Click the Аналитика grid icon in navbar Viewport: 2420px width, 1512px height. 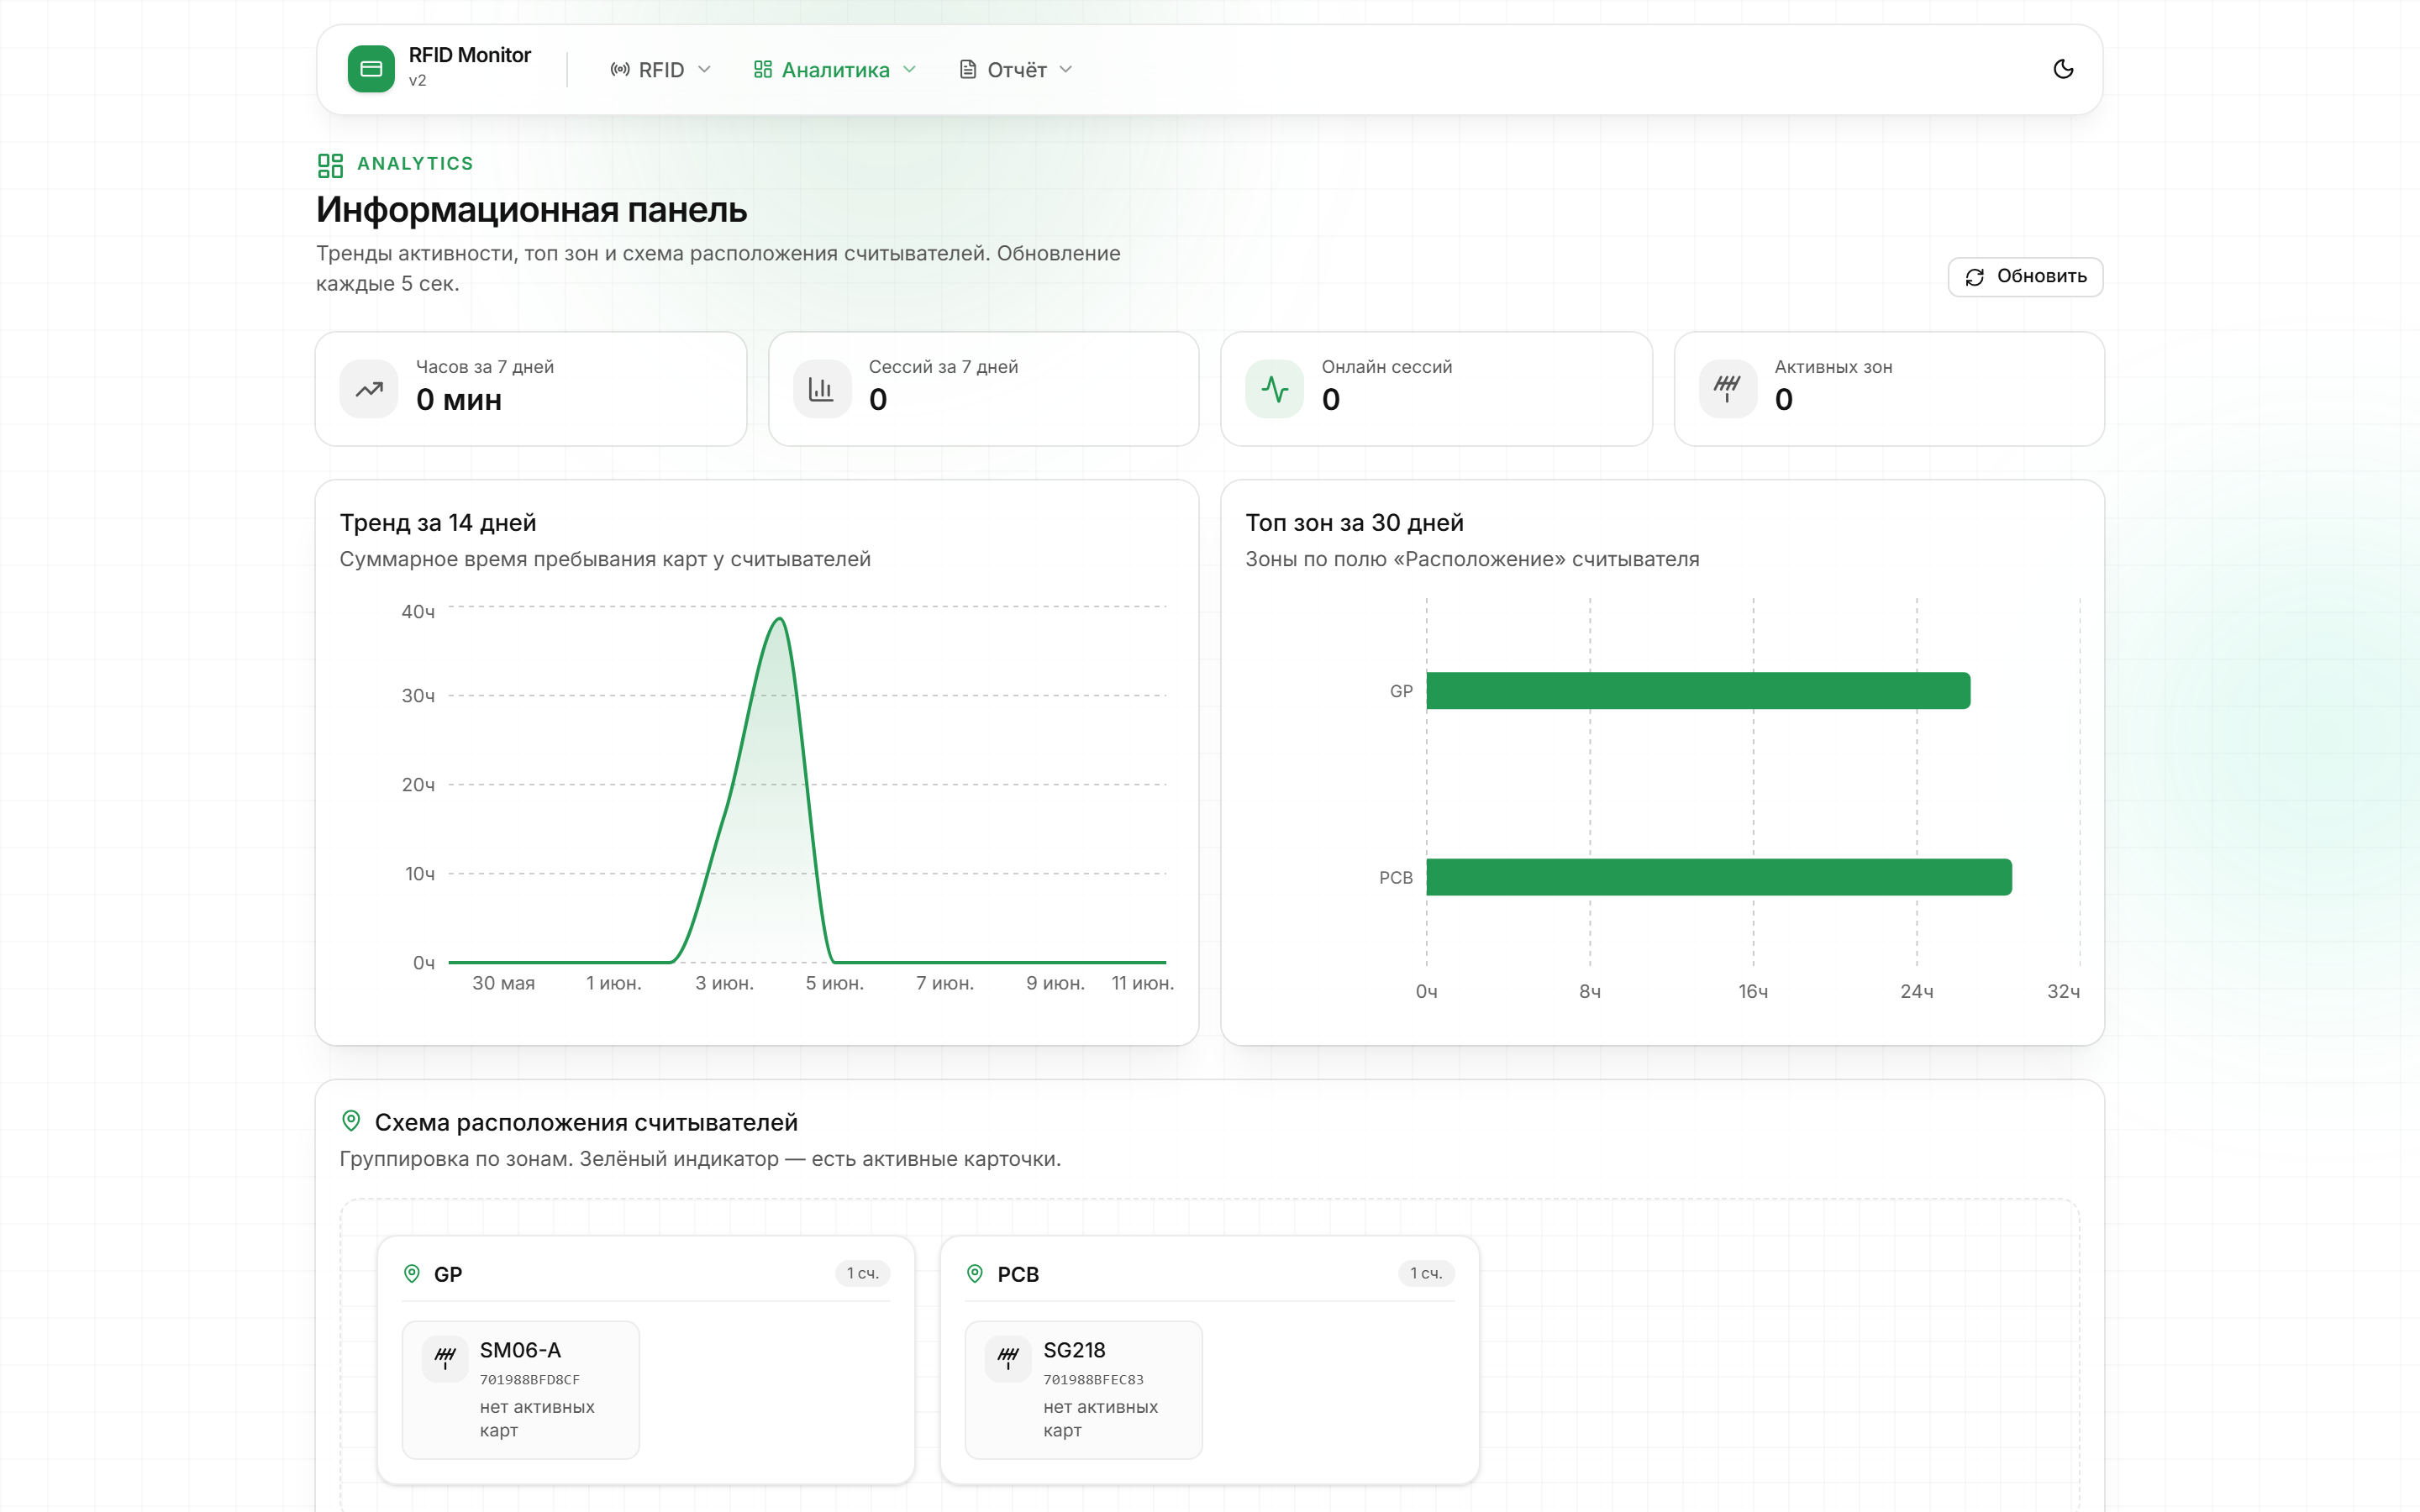(x=763, y=70)
